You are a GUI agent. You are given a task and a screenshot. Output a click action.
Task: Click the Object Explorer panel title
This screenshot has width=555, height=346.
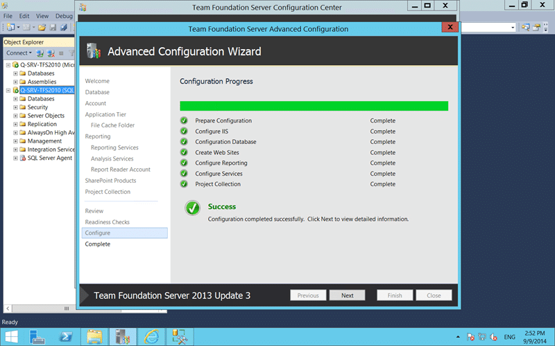(x=24, y=42)
